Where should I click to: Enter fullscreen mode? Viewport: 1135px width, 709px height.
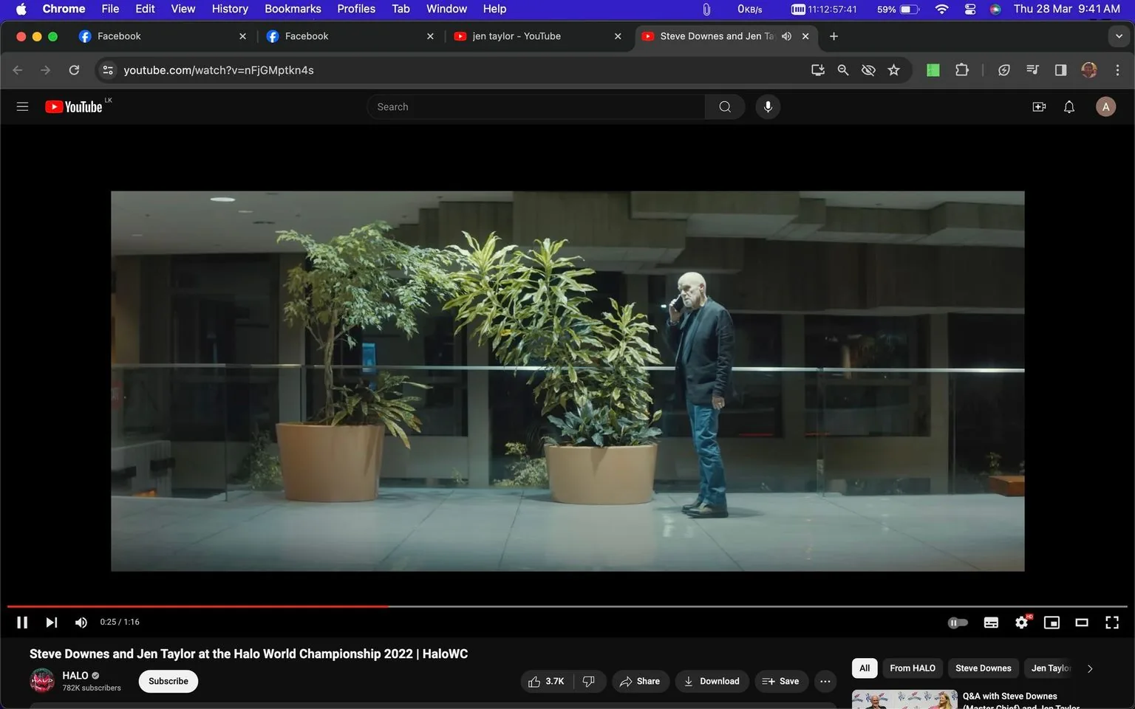[x=1112, y=622]
